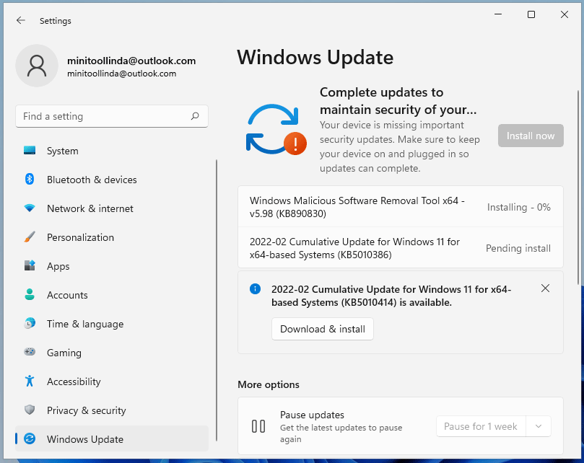Viewport: 584px width, 463px height.
Task: Select the System sidebar icon
Action: coord(30,151)
